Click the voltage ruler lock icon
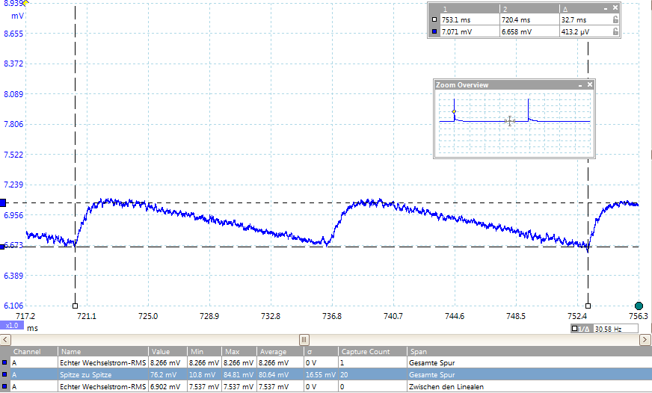Viewport: 652px width, 393px height. (615, 32)
